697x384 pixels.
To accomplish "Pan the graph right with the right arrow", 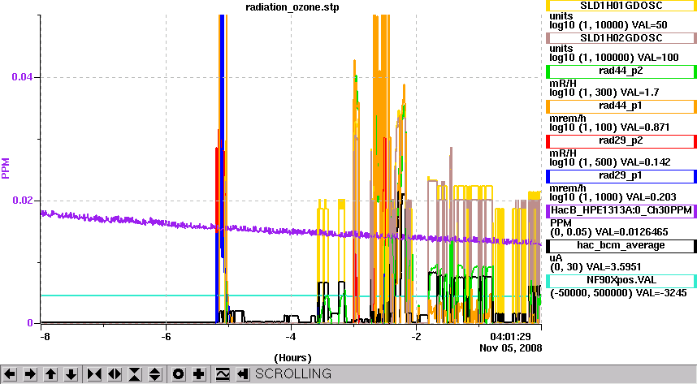I will click(x=30, y=374).
